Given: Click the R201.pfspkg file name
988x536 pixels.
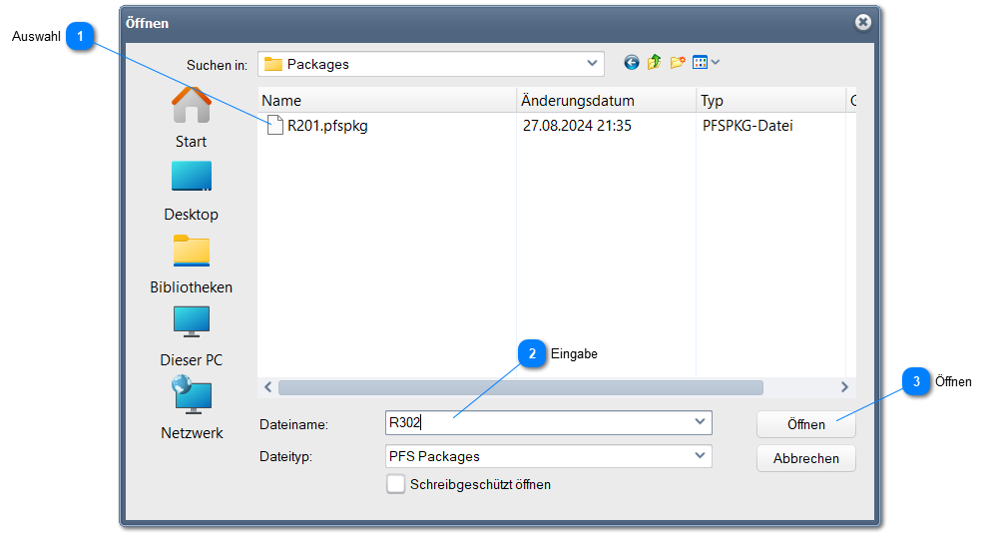Looking at the screenshot, I should coord(327,126).
